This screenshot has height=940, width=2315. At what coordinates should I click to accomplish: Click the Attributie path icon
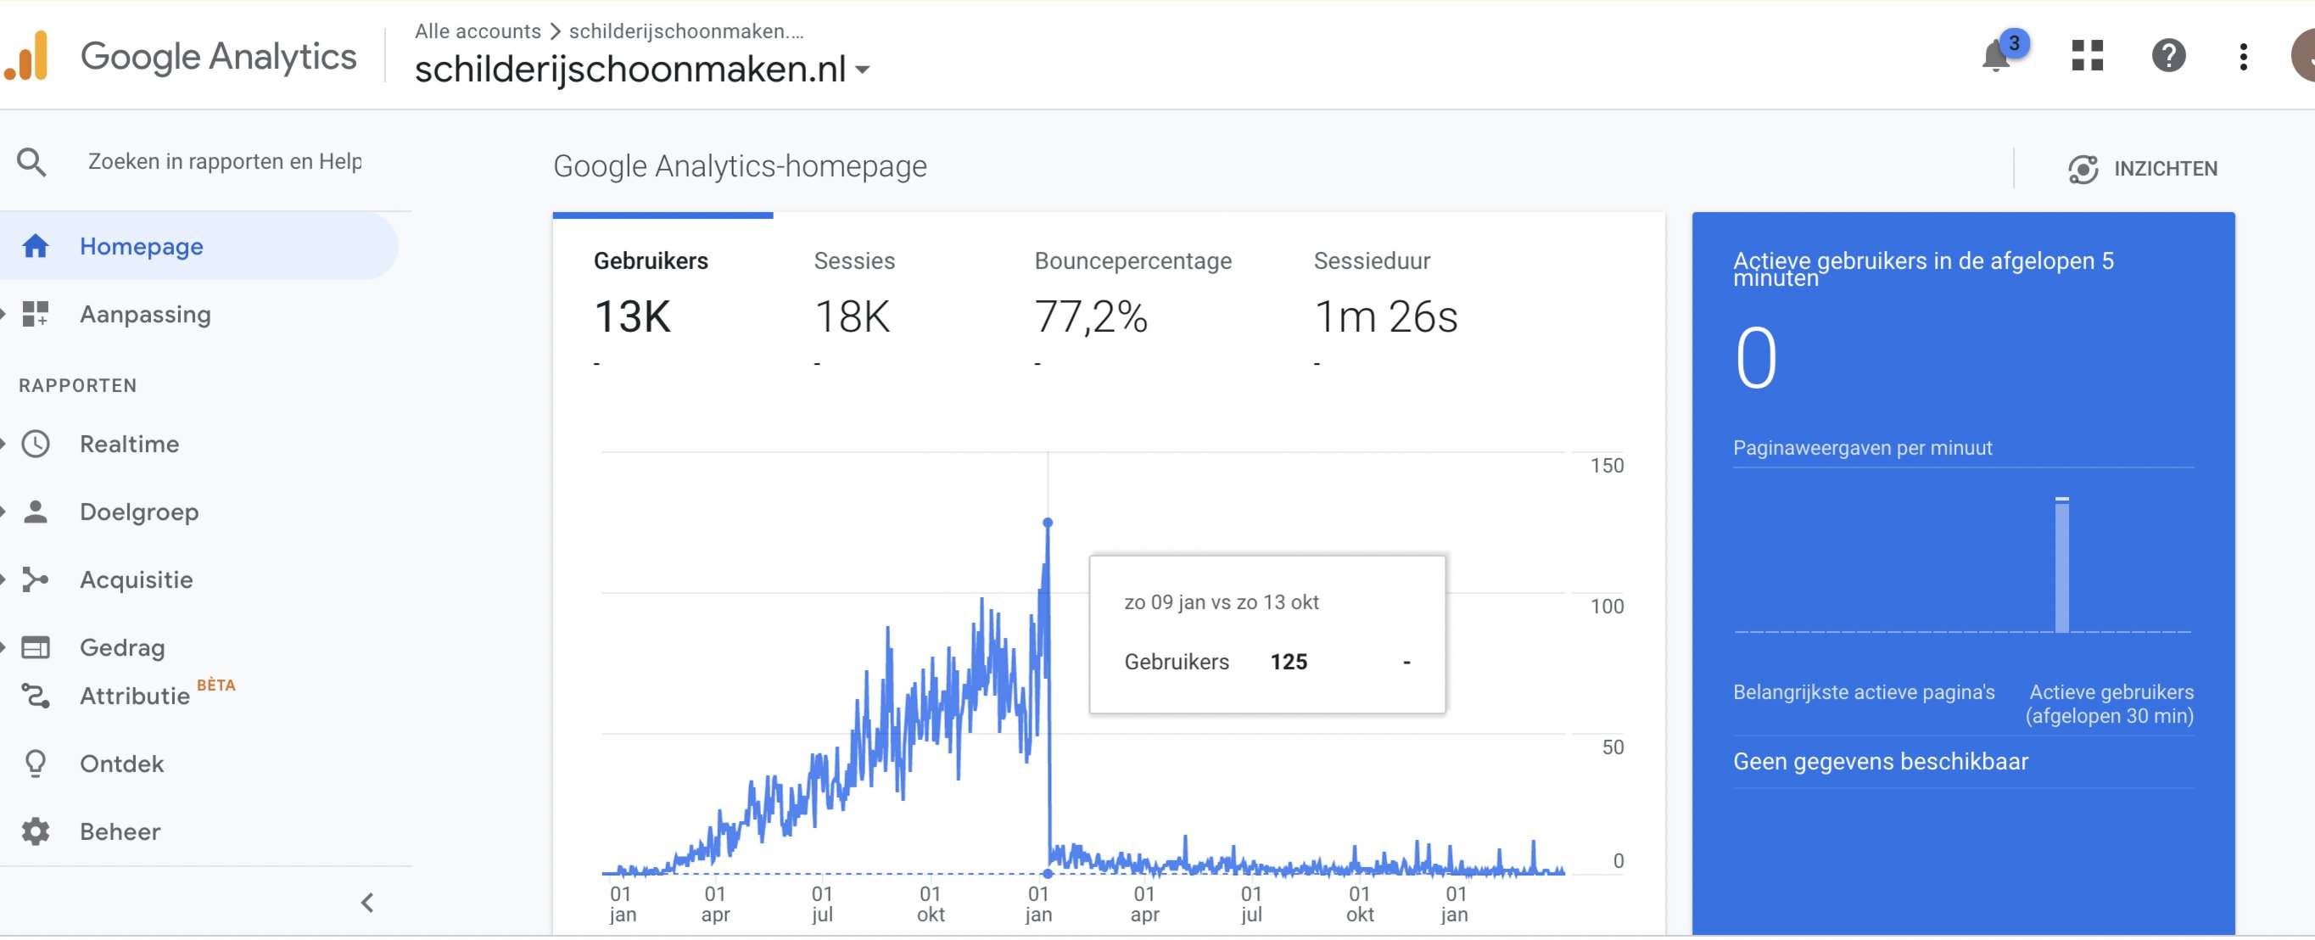click(36, 696)
